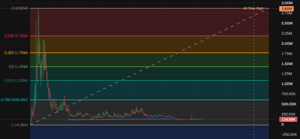Click the red 134.69K current price tag
This screenshot has height=139, width=300.
[288, 119]
